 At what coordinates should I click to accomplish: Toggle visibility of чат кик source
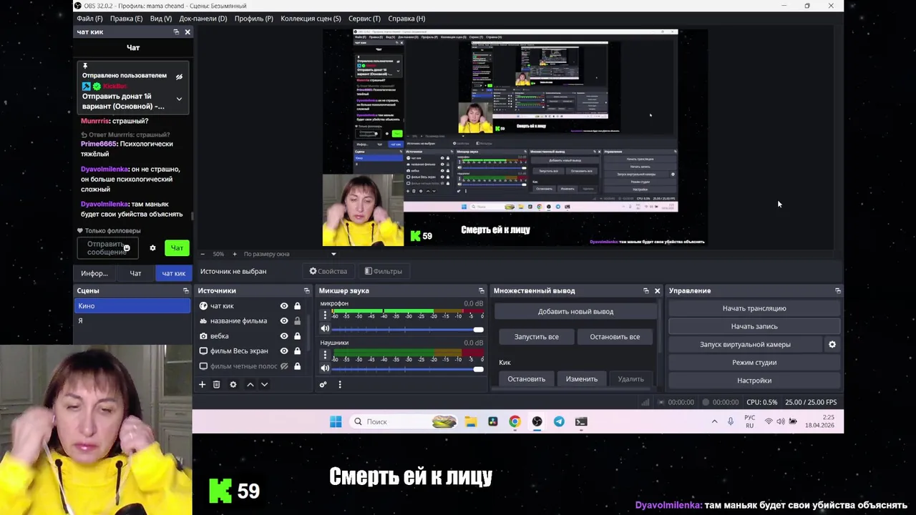tap(284, 306)
